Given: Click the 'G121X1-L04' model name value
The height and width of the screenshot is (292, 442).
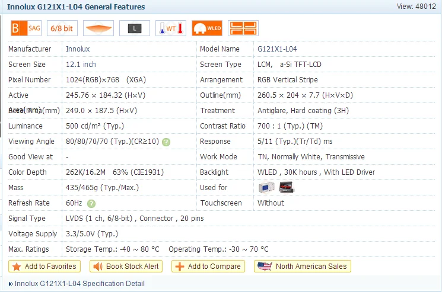Looking at the screenshot, I should click(x=277, y=49).
